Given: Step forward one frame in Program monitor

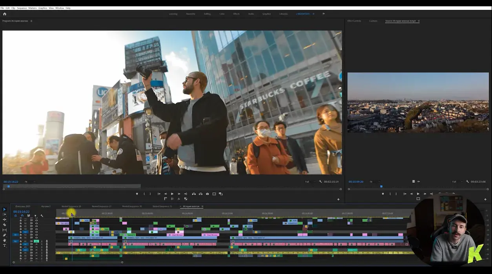Looking at the screenshot, I should point(179,194).
